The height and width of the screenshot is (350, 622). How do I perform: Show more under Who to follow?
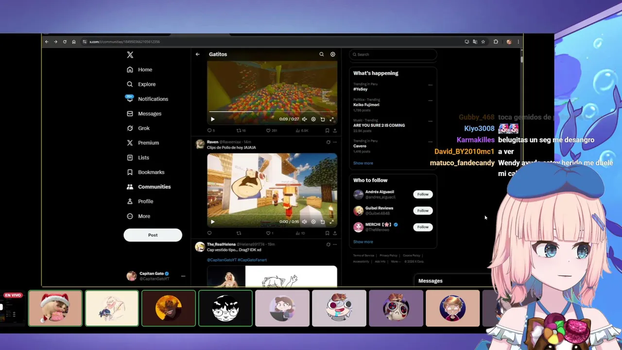click(363, 242)
